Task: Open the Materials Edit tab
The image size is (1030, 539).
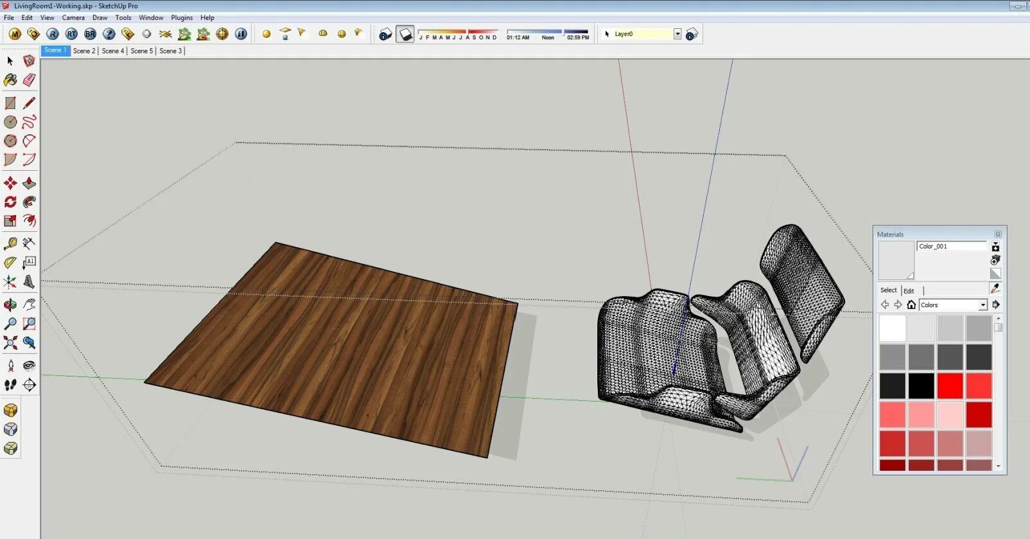Action: pos(909,291)
